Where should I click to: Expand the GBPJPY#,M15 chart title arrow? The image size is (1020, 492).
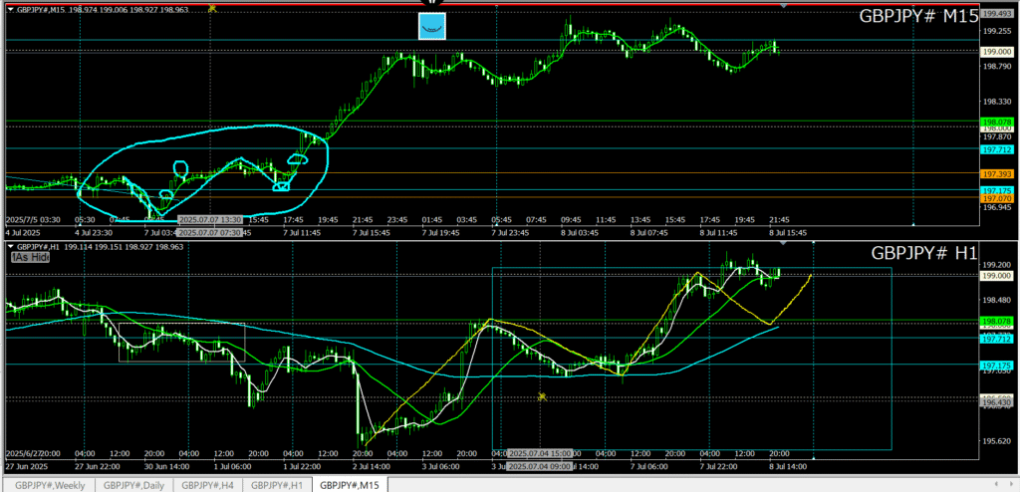coord(10,10)
